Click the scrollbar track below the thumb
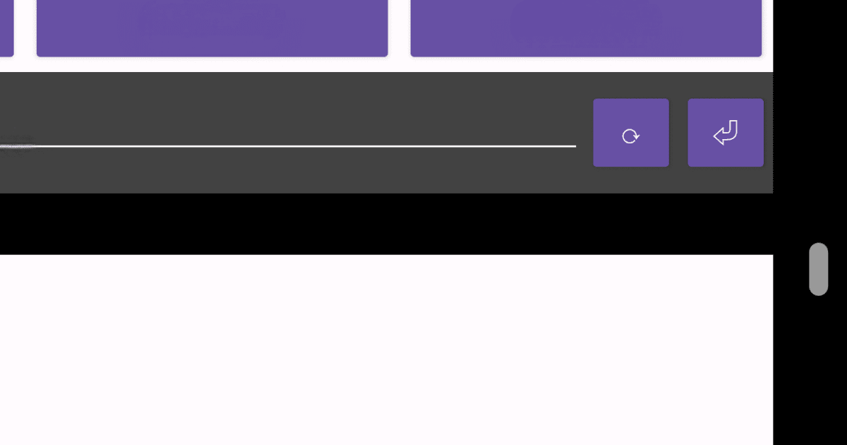 818,371
